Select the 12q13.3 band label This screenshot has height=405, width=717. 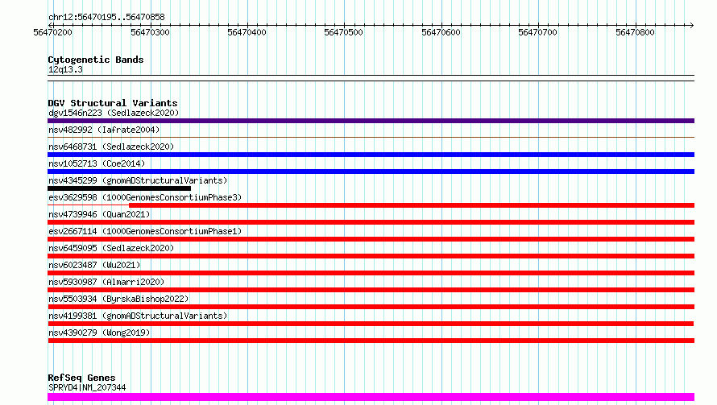coord(65,69)
